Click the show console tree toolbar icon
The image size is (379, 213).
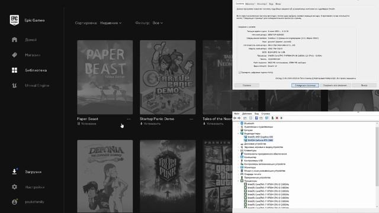coord(245,118)
